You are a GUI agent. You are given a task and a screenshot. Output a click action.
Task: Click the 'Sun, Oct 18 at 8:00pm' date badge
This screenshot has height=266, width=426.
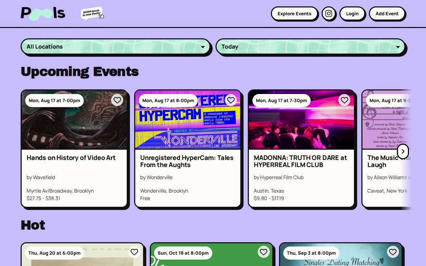[x=183, y=253]
